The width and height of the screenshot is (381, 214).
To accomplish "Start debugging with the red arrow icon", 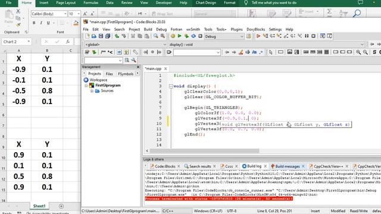I will pyautogui.click(x=258, y=36).
